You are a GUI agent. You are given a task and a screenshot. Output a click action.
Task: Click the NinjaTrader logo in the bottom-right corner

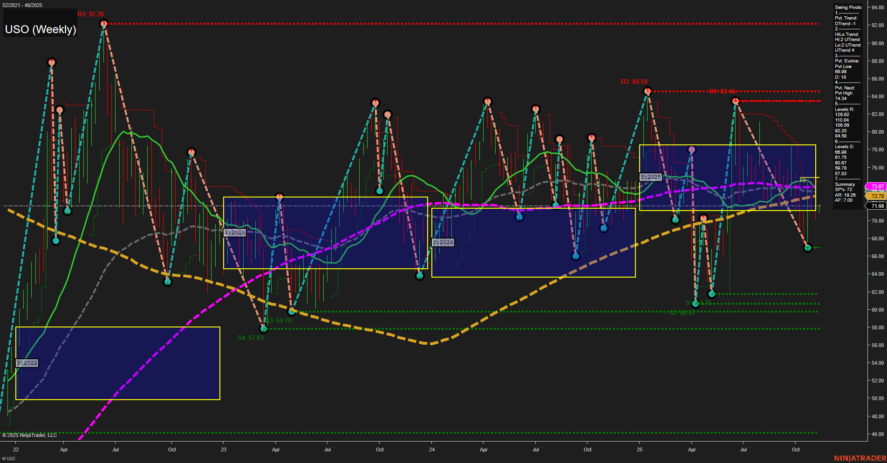tap(860, 458)
